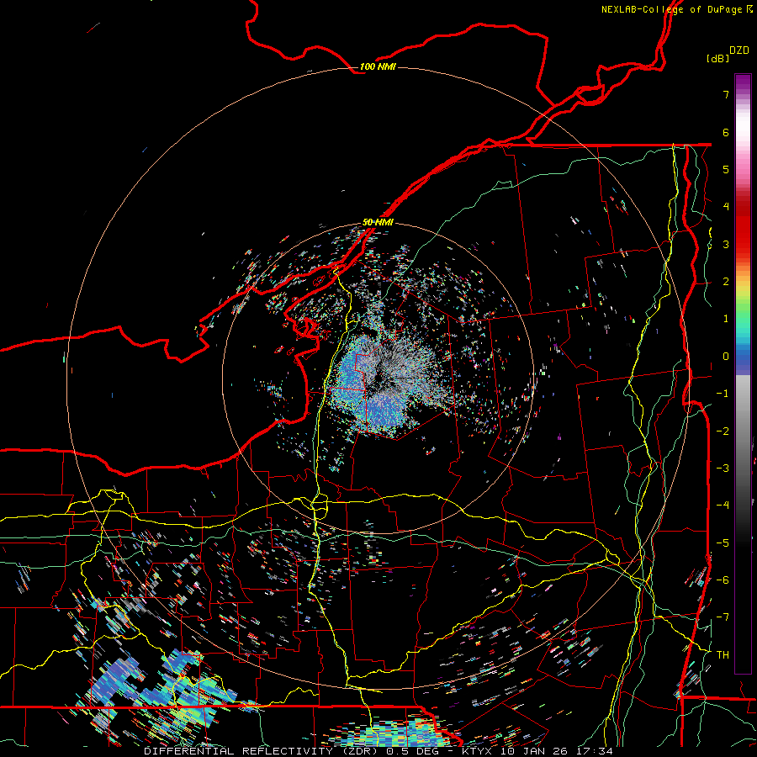757x757 pixels.
Task: Click the 1 value on the color scale
Action: (x=726, y=319)
